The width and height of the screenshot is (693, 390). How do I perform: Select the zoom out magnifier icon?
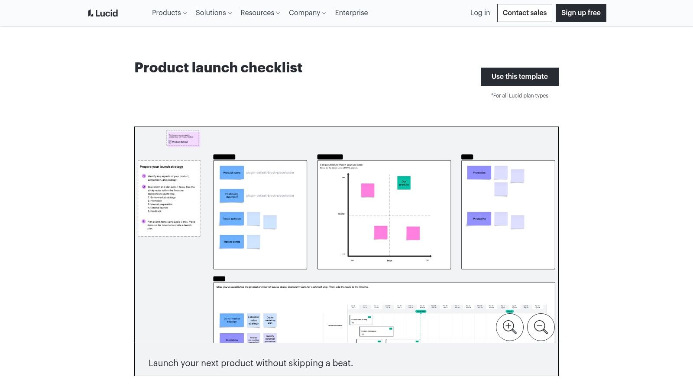(541, 327)
